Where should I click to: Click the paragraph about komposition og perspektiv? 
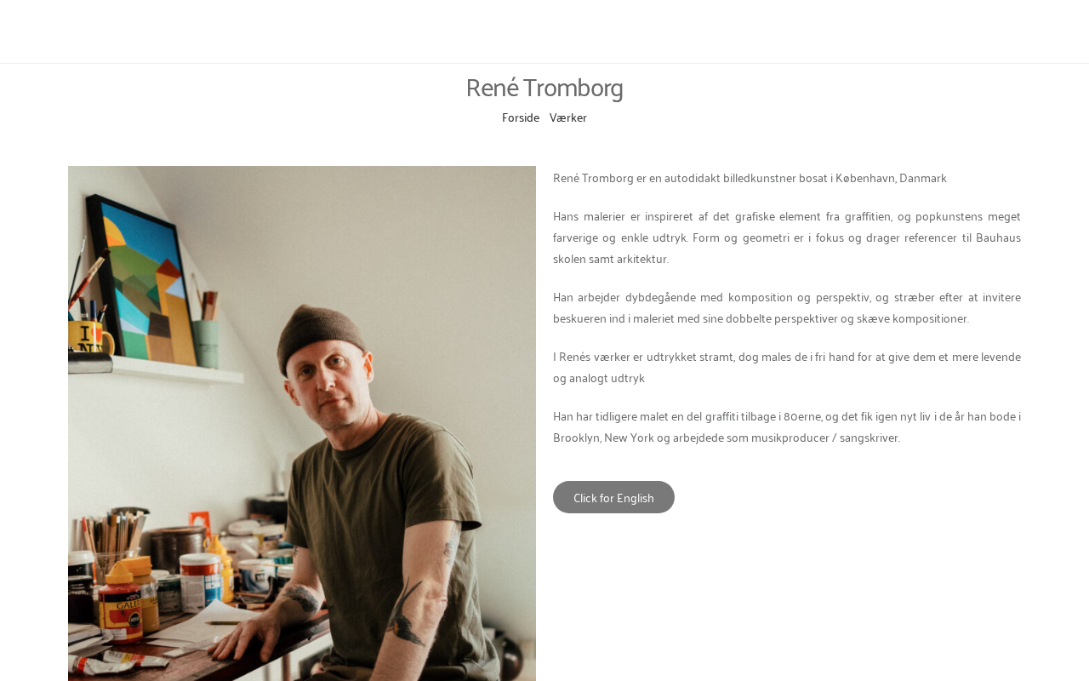pyautogui.click(x=786, y=308)
